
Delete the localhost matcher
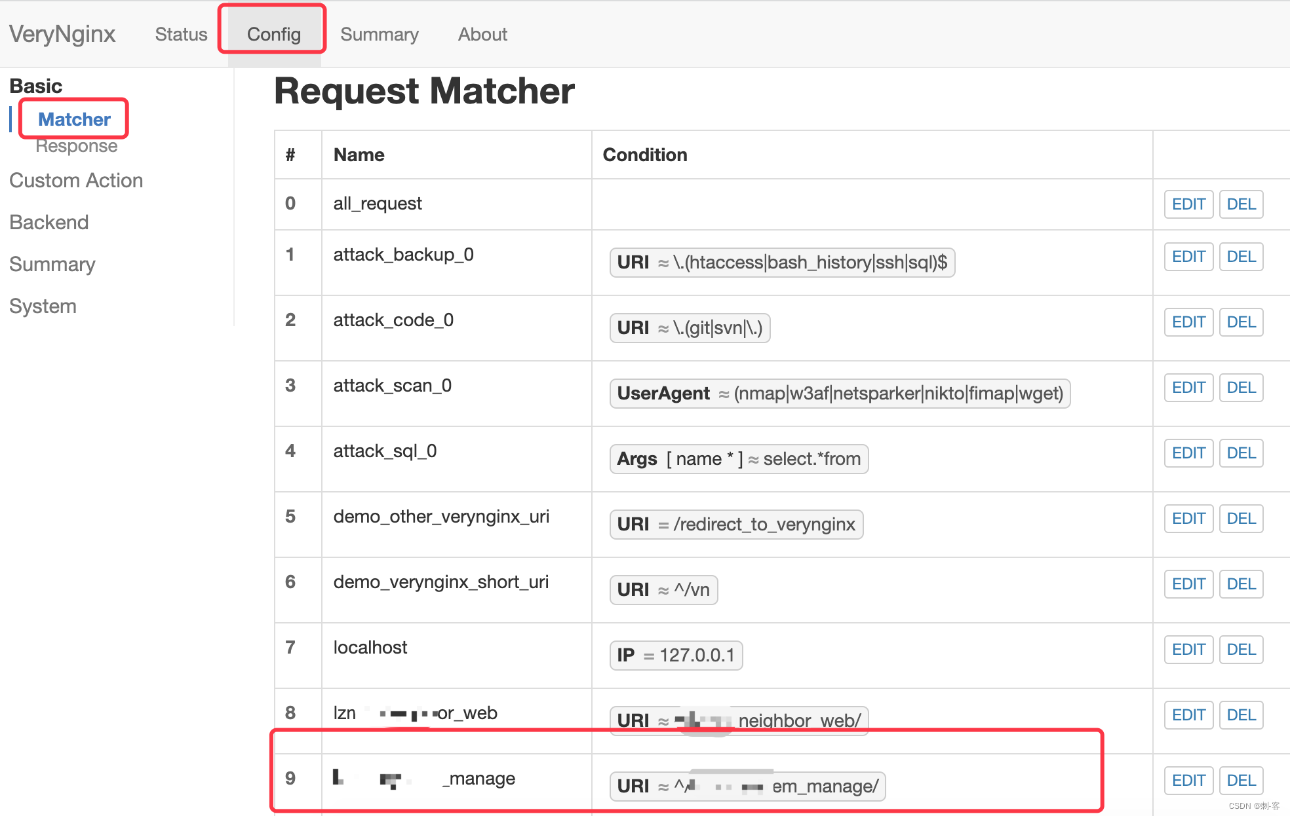[1241, 650]
